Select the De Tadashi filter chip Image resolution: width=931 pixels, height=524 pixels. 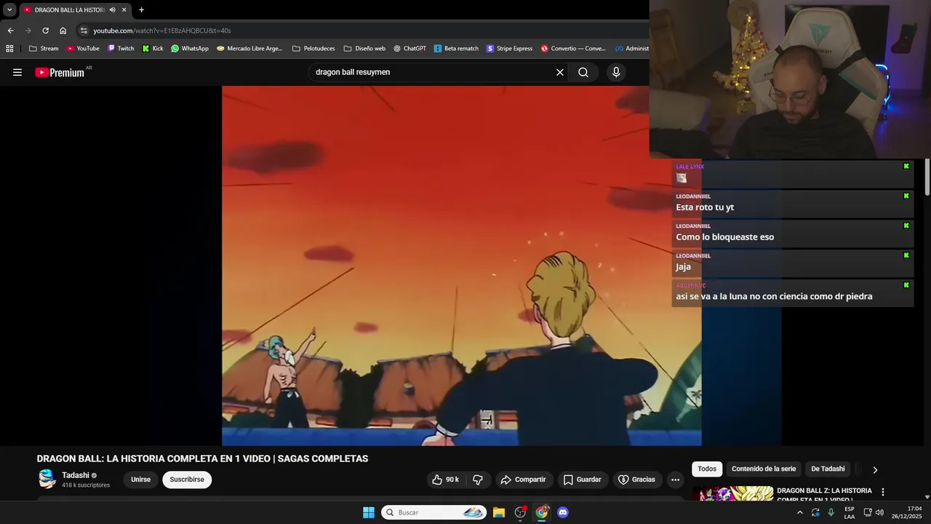click(x=828, y=469)
